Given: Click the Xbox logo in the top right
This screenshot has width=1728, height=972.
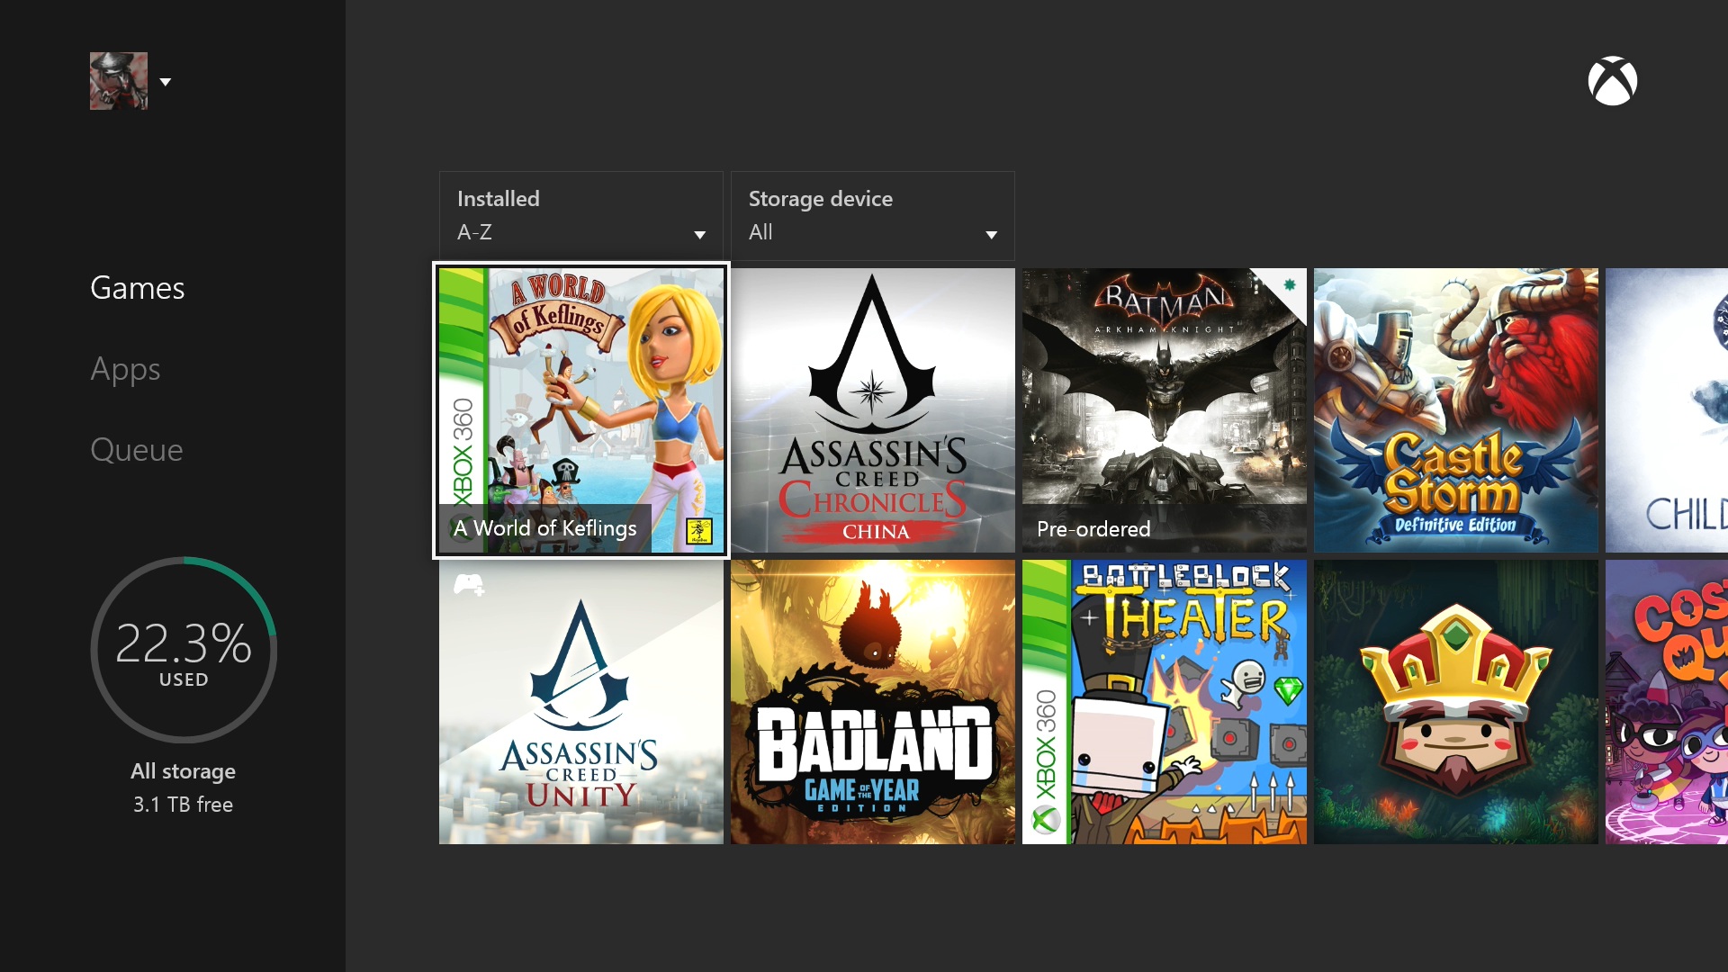Looking at the screenshot, I should click(x=1612, y=80).
